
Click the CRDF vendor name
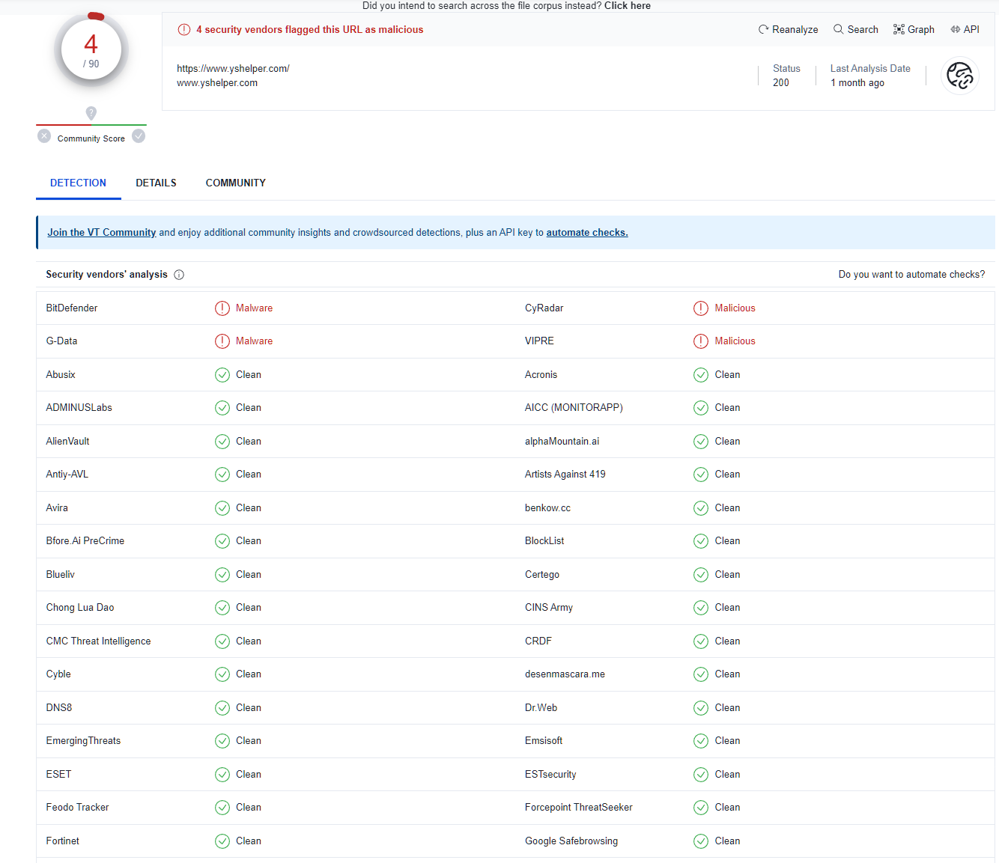(x=538, y=641)
